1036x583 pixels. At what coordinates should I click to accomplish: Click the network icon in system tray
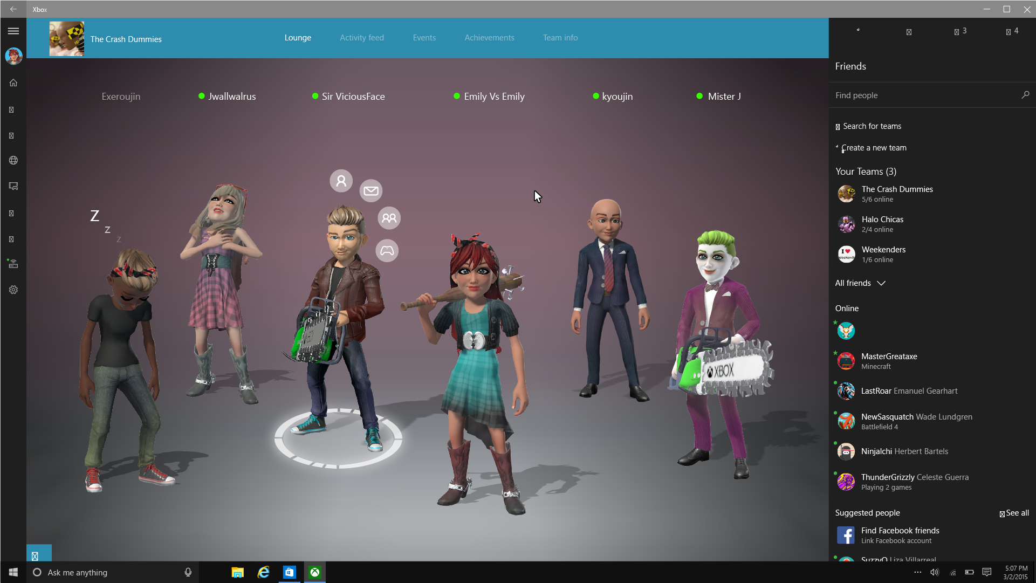coord(953,572)
